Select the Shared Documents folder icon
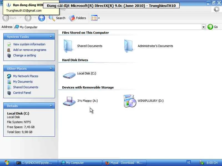 click(x=68, y=46)
